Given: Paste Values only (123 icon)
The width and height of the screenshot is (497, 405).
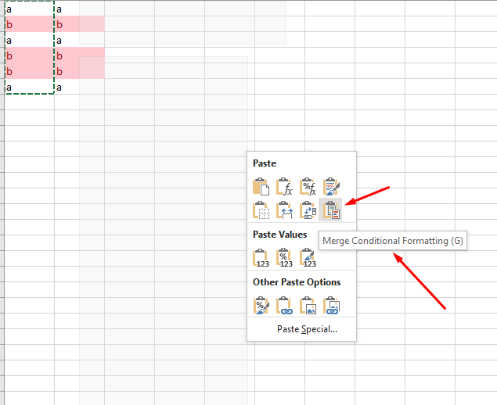Looking at the screenshot, I should coord(261,258).
